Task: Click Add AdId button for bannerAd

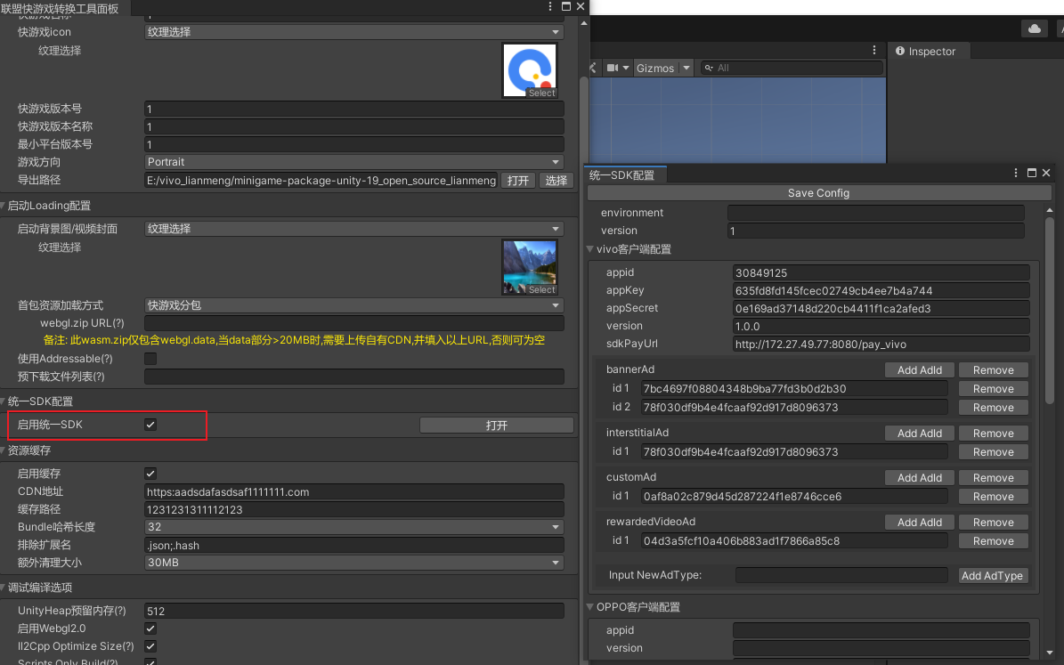Action: (919, 370)
